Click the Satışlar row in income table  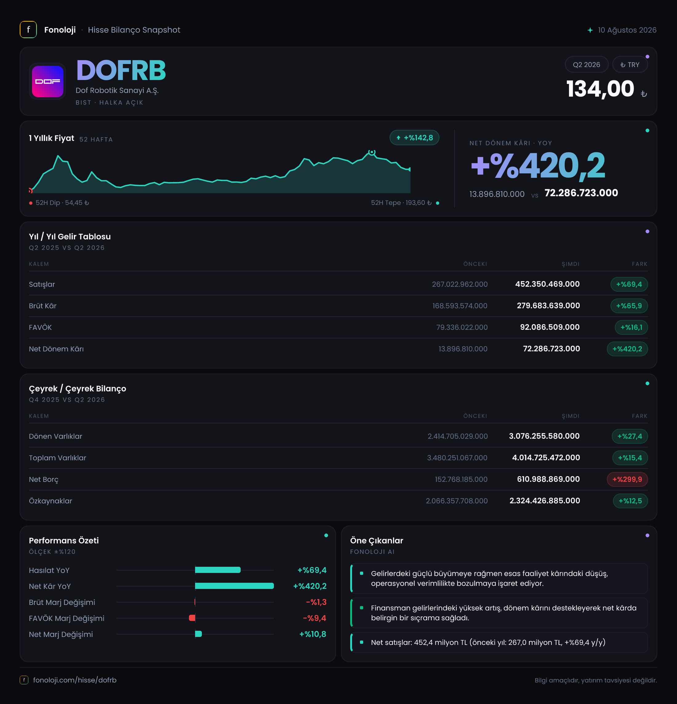338,284
